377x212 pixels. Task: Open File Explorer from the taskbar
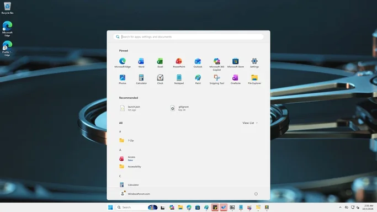point(180,207)
